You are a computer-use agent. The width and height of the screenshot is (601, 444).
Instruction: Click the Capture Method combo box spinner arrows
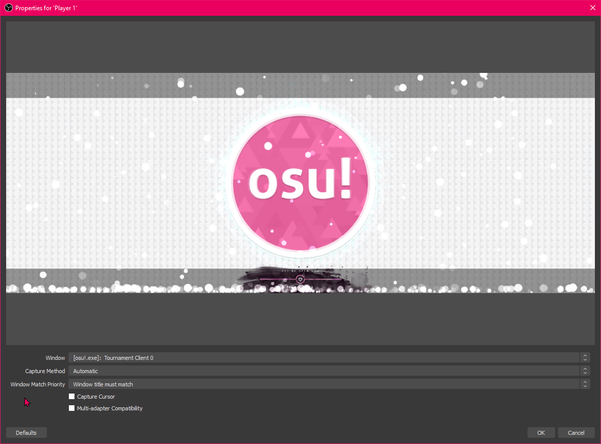585,371
